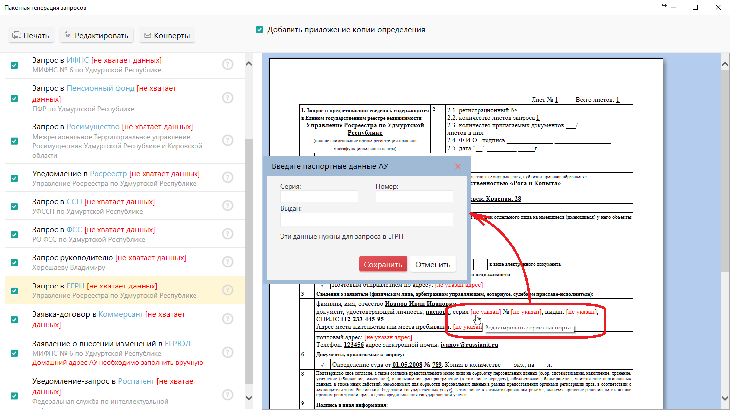Click the Редактировать button in the toolbar

[x=97, y=36]
